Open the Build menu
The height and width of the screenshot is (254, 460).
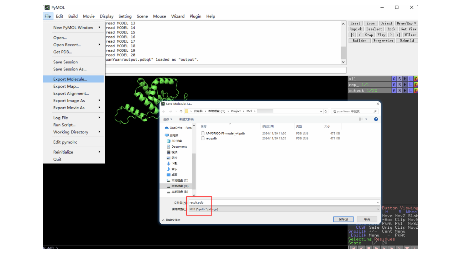click(73, 16)
